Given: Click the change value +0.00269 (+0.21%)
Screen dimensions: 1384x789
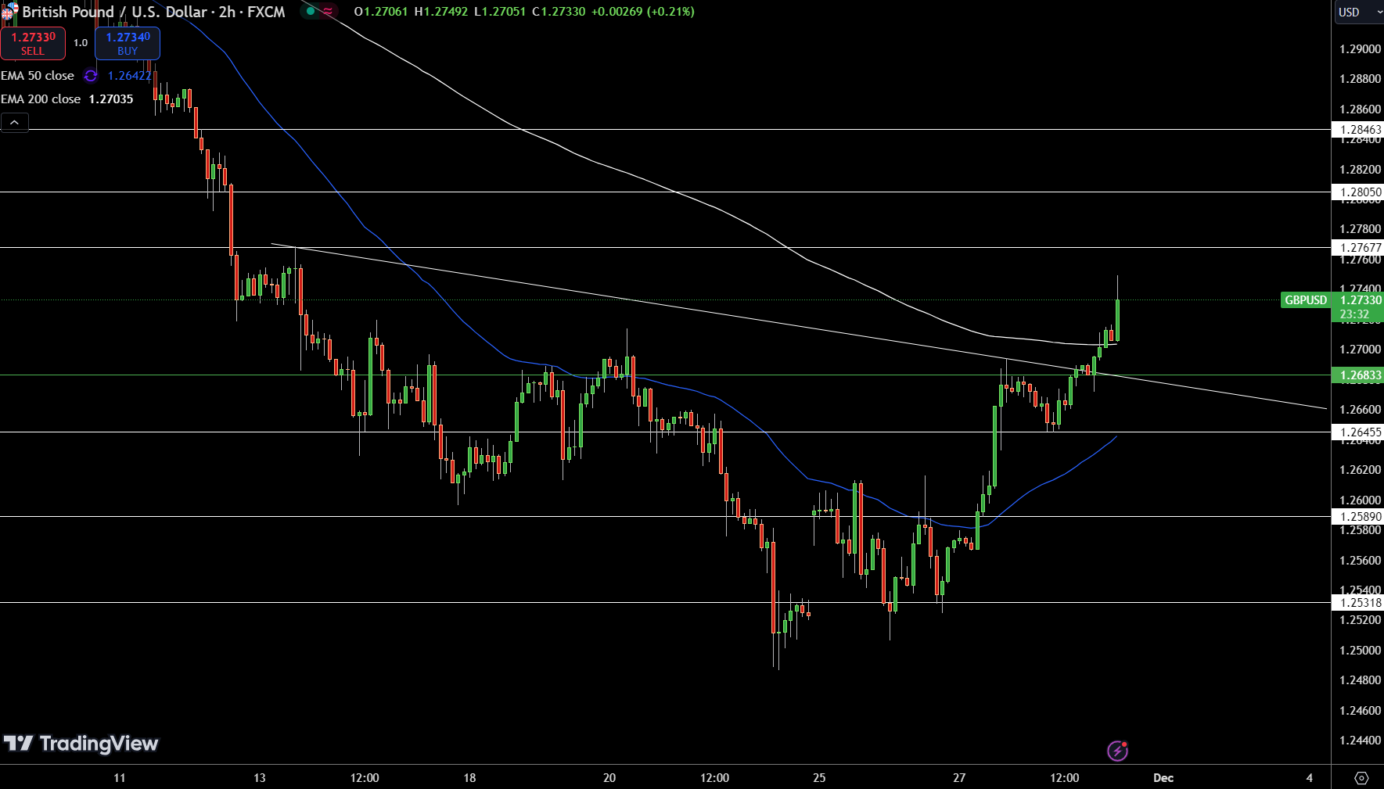Looking at the screenshot, I should coord(643,12).
